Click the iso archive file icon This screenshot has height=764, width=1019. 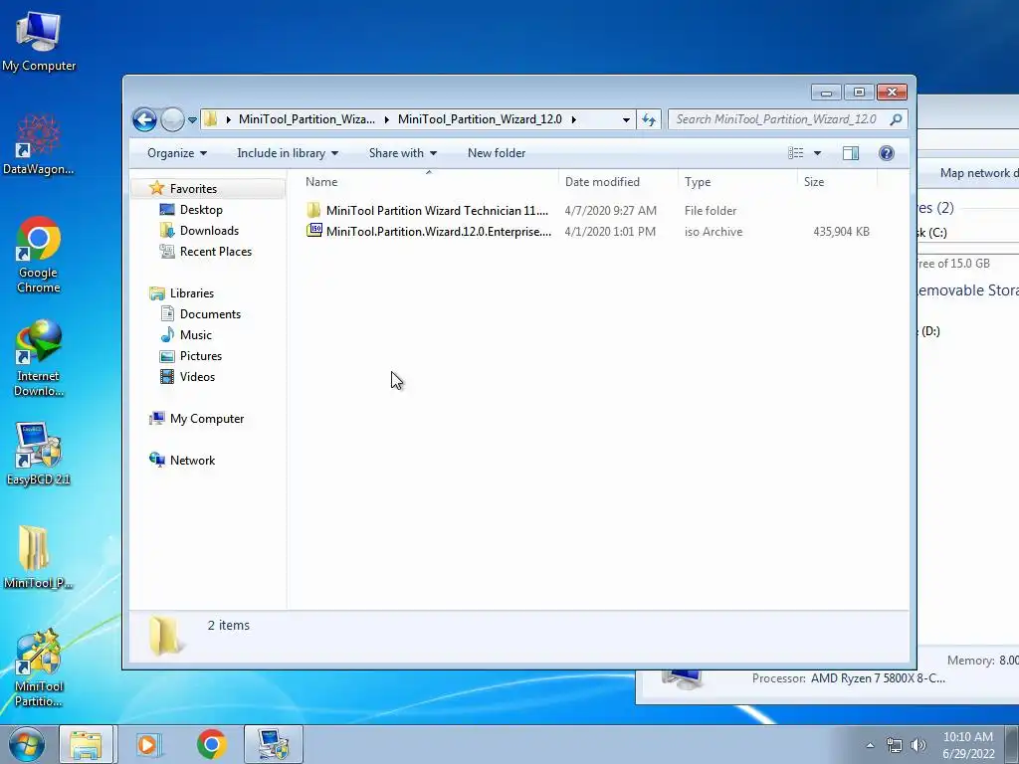[313, 231]
